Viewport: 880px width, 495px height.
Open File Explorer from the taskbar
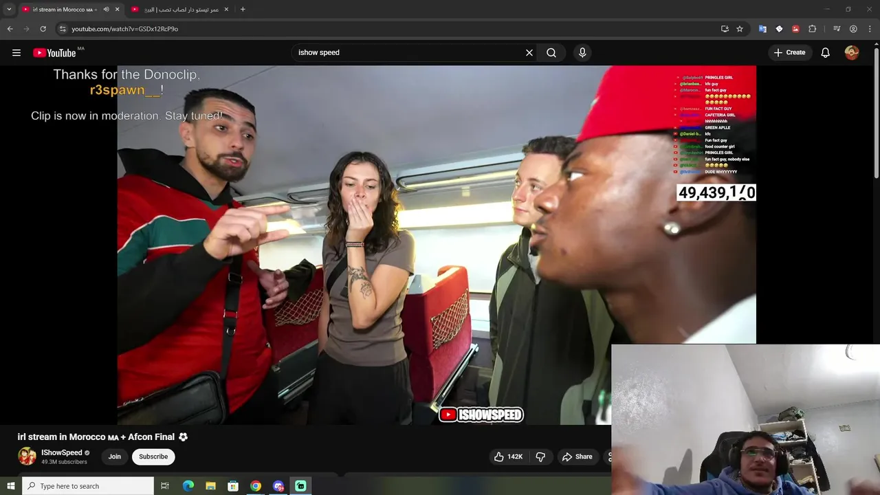tap(210, 486)
